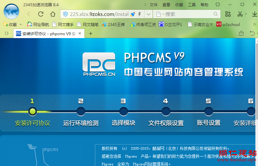
Task: Open a new tab with the plus button
Action: pyautogui.click(x=91, y=33)
